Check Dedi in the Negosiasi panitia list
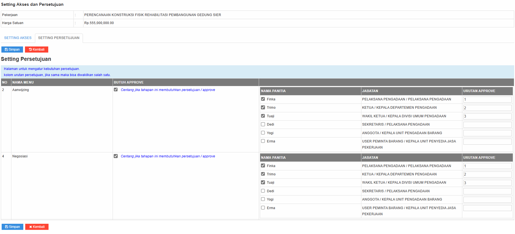The height and width of the screenshot is (234, 515). (263, 191)
